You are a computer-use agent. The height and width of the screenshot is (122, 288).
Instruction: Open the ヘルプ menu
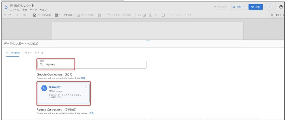43,10
